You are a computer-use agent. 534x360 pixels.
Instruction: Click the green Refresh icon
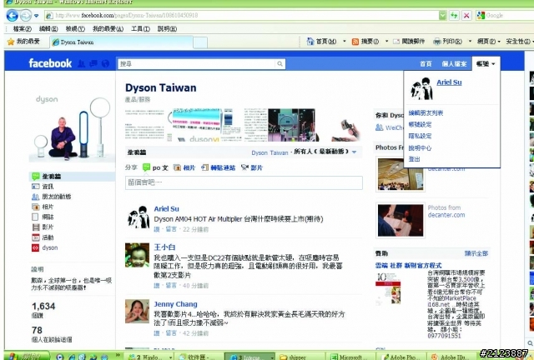[454, 15]
